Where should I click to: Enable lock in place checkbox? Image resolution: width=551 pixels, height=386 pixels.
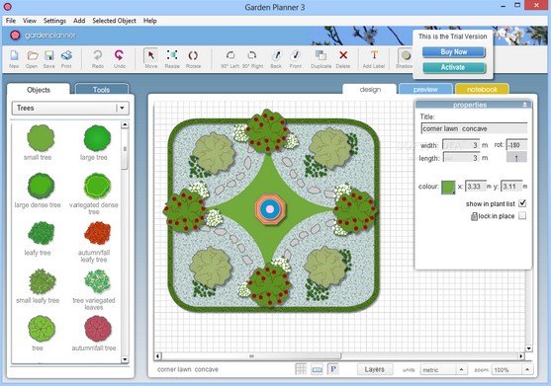tap(522, 215)
